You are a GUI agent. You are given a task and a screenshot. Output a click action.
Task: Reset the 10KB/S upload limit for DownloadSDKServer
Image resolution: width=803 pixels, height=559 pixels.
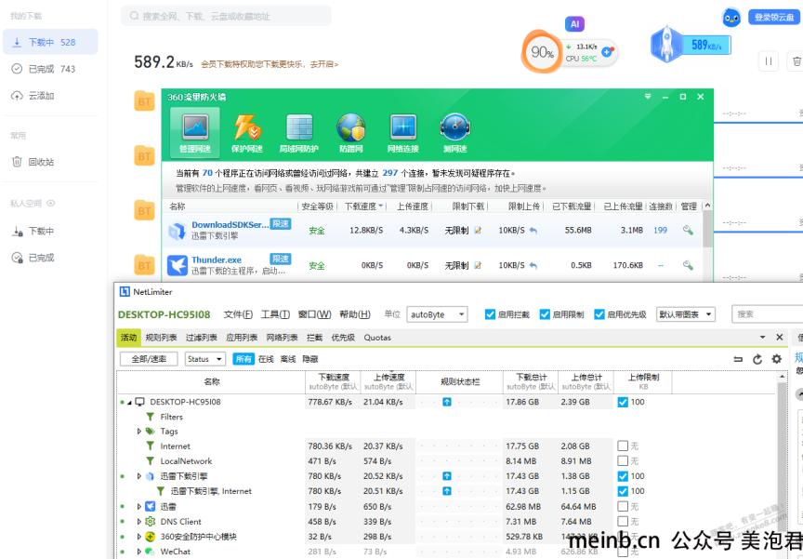click(533, 231)
